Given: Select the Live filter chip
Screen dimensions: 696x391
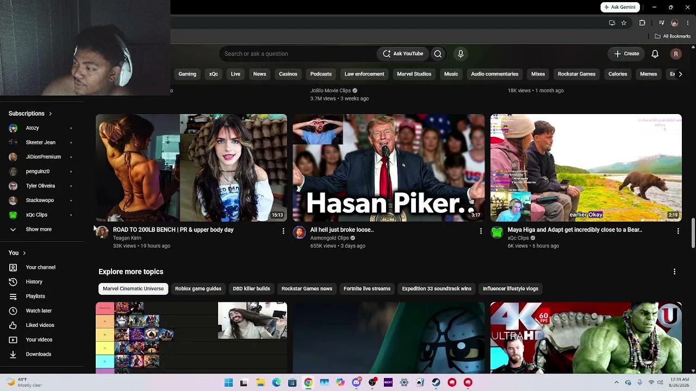Looking at the screenshot, I should pos(235,74).
